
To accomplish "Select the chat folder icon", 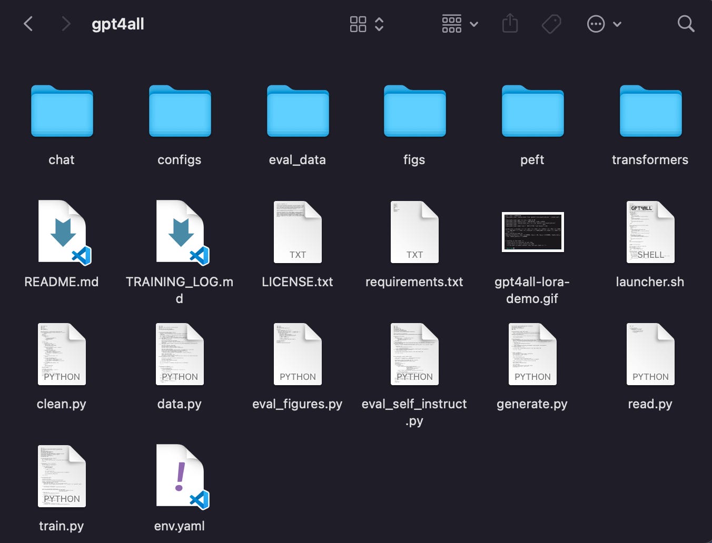I will pyautogui.click(x=62, y=111).
